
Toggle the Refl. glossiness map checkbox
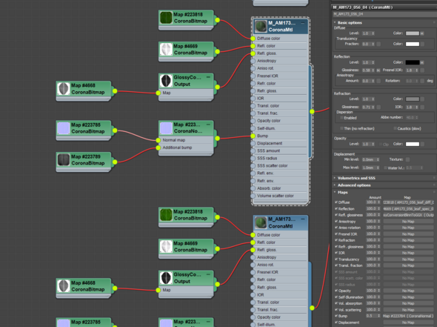pos(336,215)
